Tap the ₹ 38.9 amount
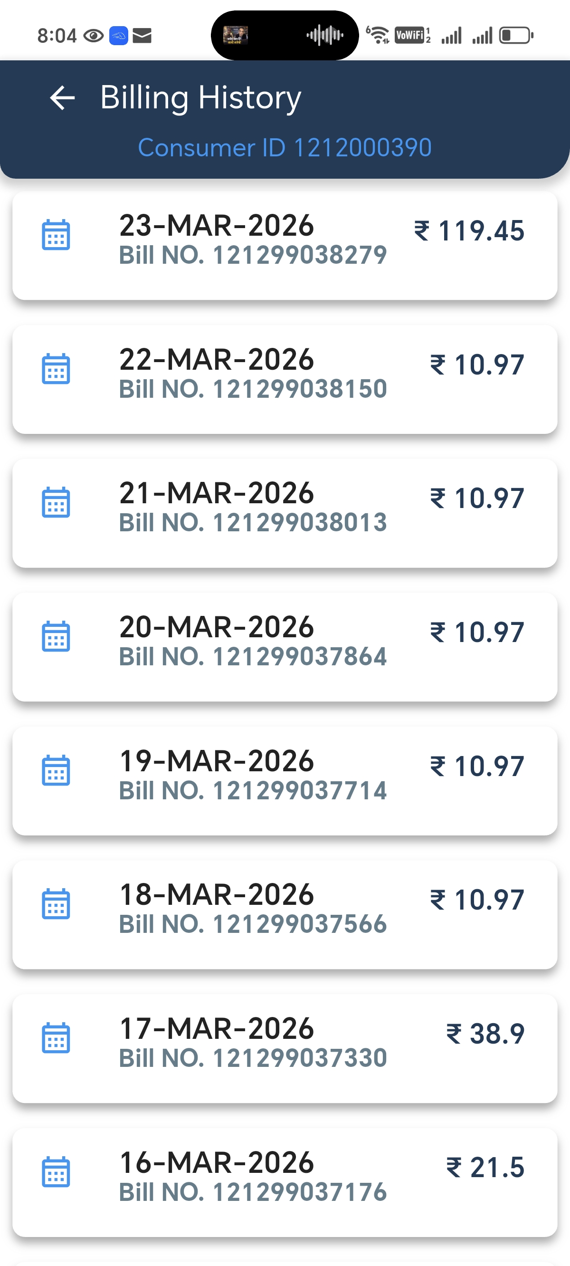This screenshot has width=570, height=1266. (x=485, y=1034)
